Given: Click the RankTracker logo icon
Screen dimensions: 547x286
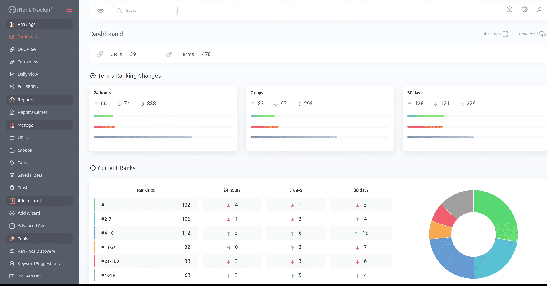Looking at the screenshot, I should point(12,10).
